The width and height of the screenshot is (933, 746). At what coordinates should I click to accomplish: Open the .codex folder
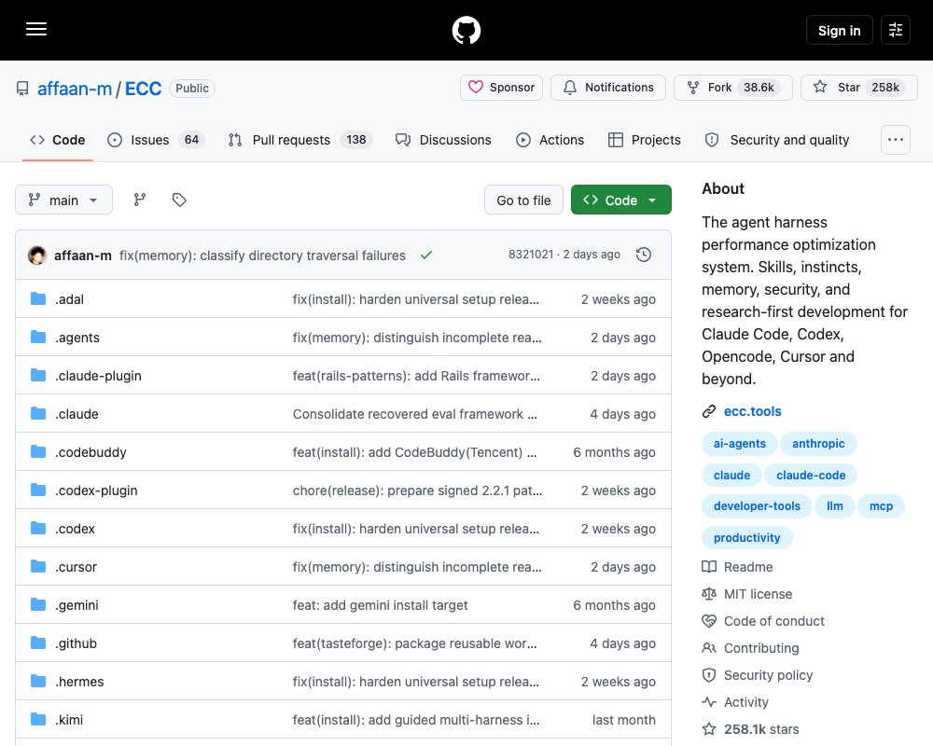pyautogui.click(x=75, y=529)
